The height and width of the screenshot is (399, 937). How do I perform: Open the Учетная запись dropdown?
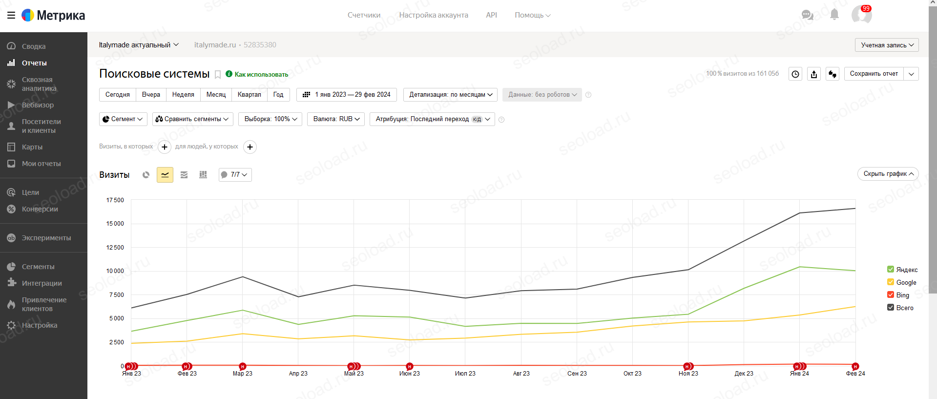[x=887, y=45]
